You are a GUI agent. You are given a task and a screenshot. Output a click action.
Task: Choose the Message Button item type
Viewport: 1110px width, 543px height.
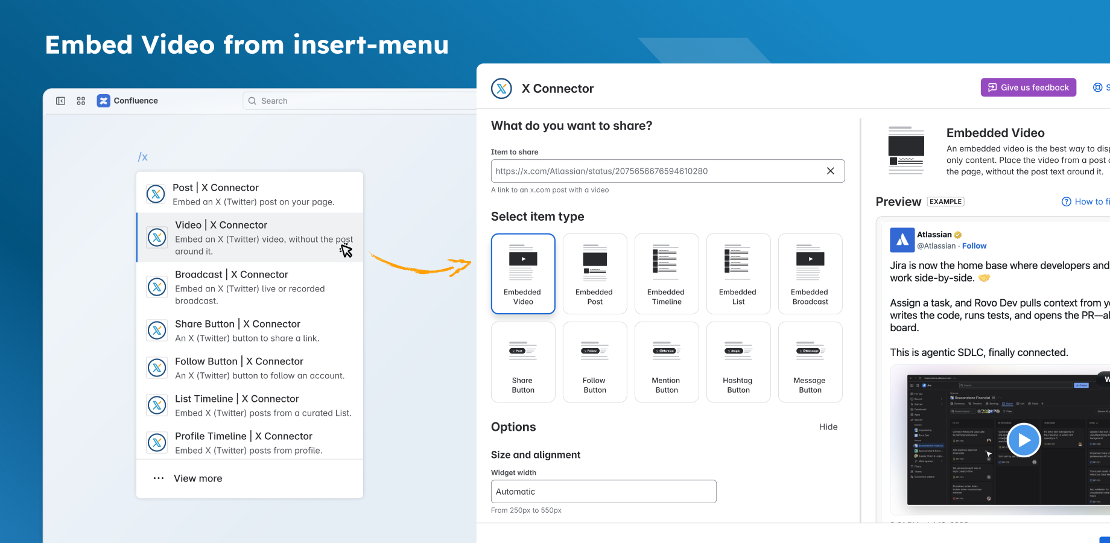coord(810,362)
